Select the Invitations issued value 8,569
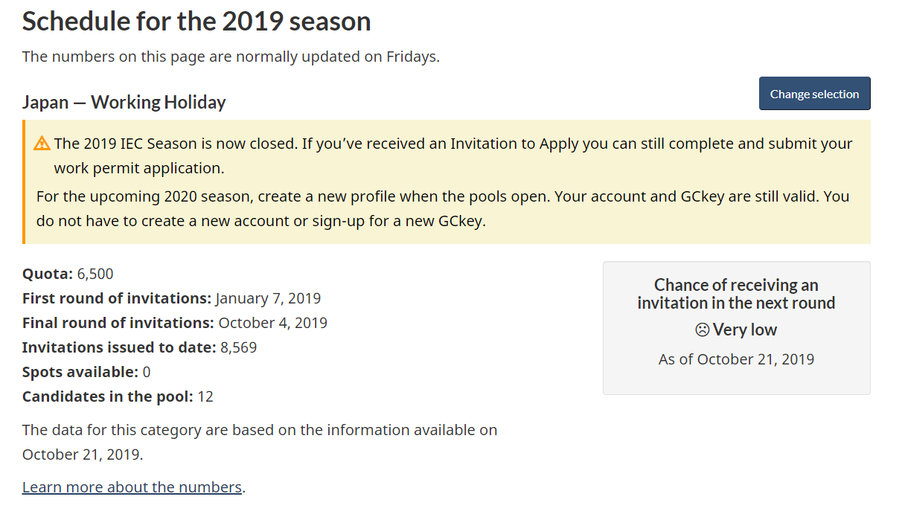902x514 pixels. click(x=239, y=347)
